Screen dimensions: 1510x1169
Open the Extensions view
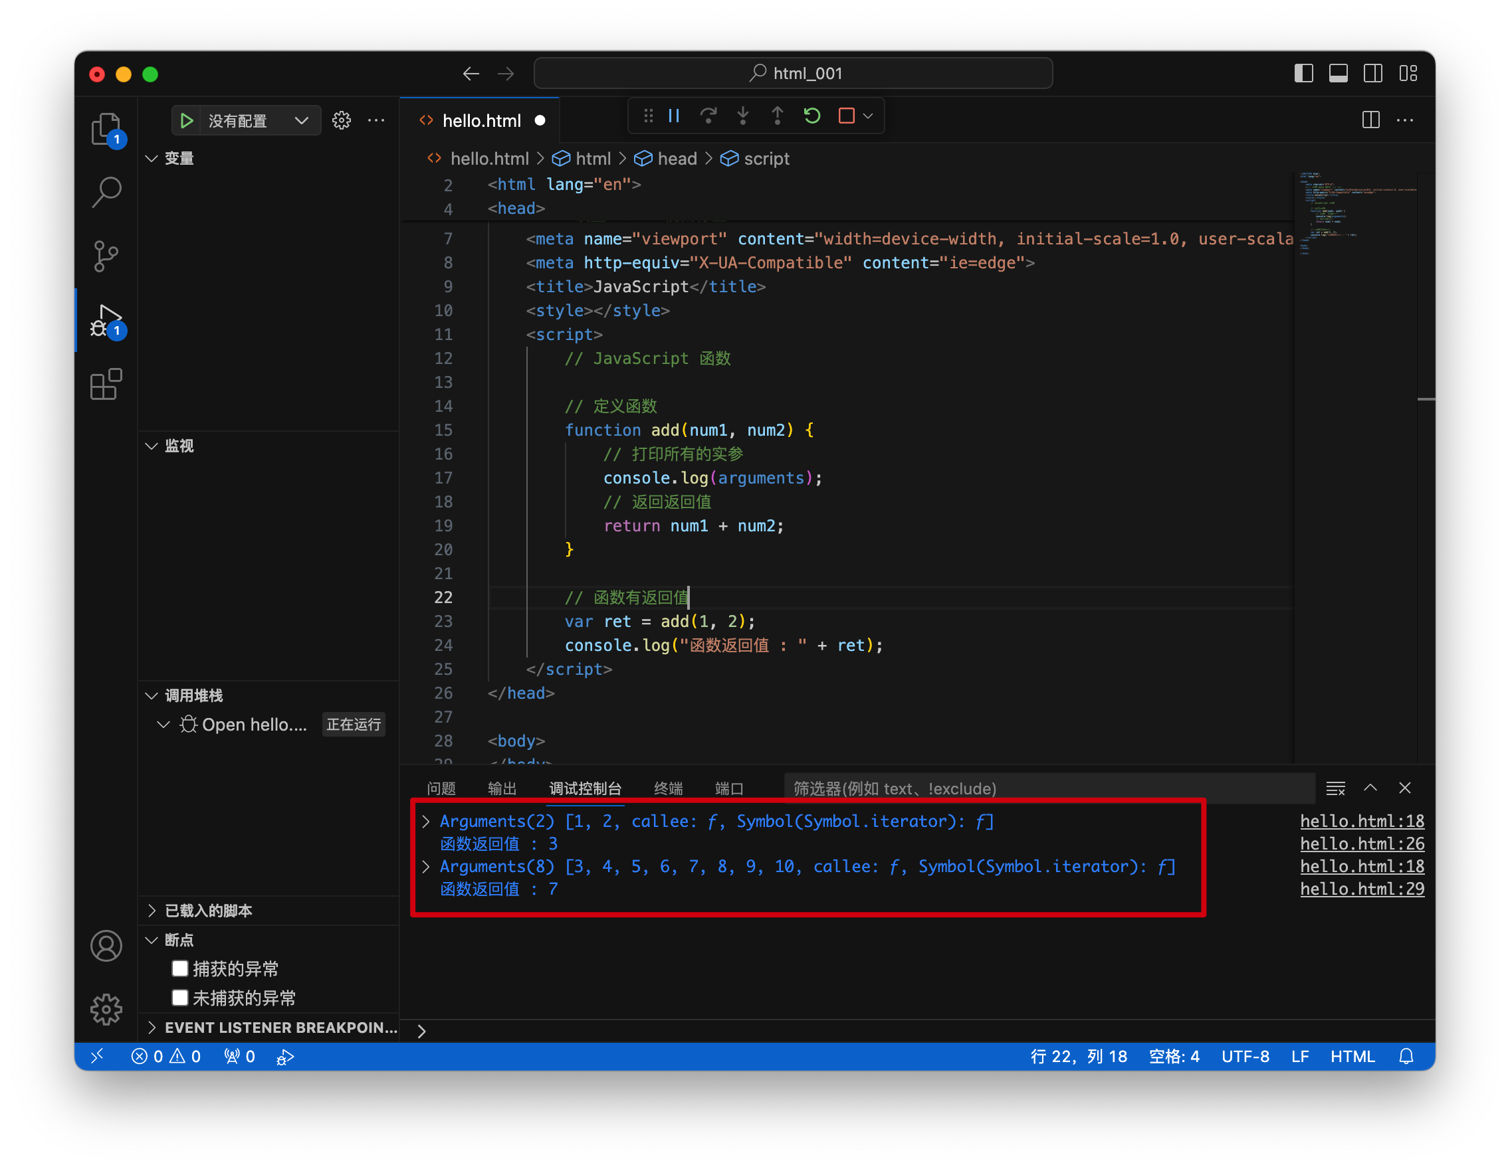pos(106,384)
